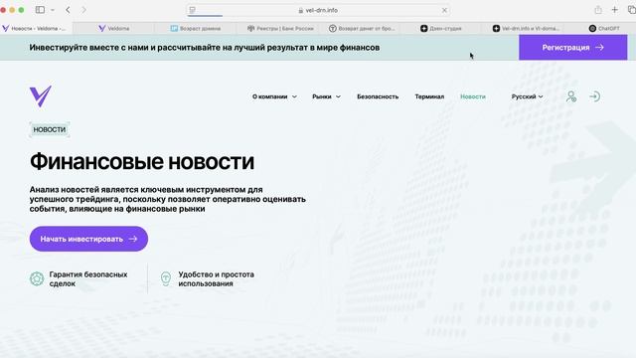Open the Share icon in Safari toolbar
636x358 pixels.
[x=598, y=10]
